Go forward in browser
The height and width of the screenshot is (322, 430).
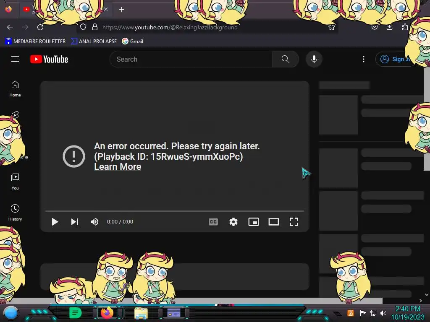(25, 27)
